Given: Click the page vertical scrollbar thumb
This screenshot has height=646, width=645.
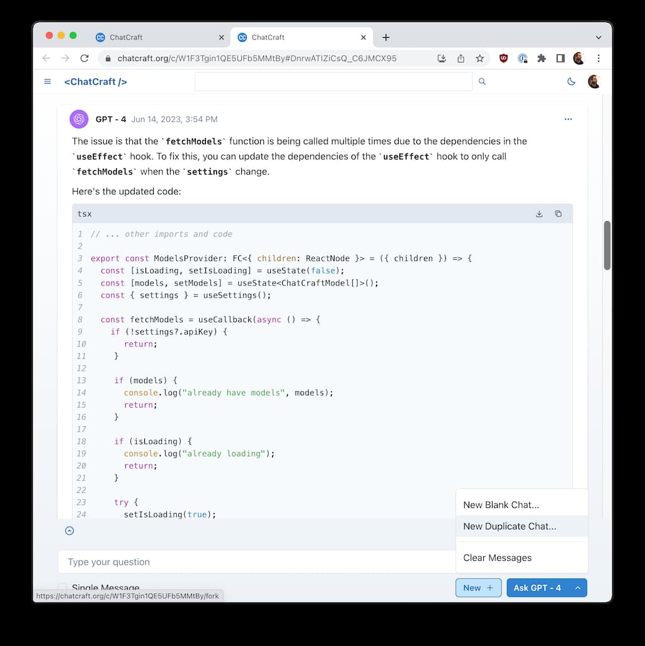Looking at the screenshot, I should click(607, 245).
